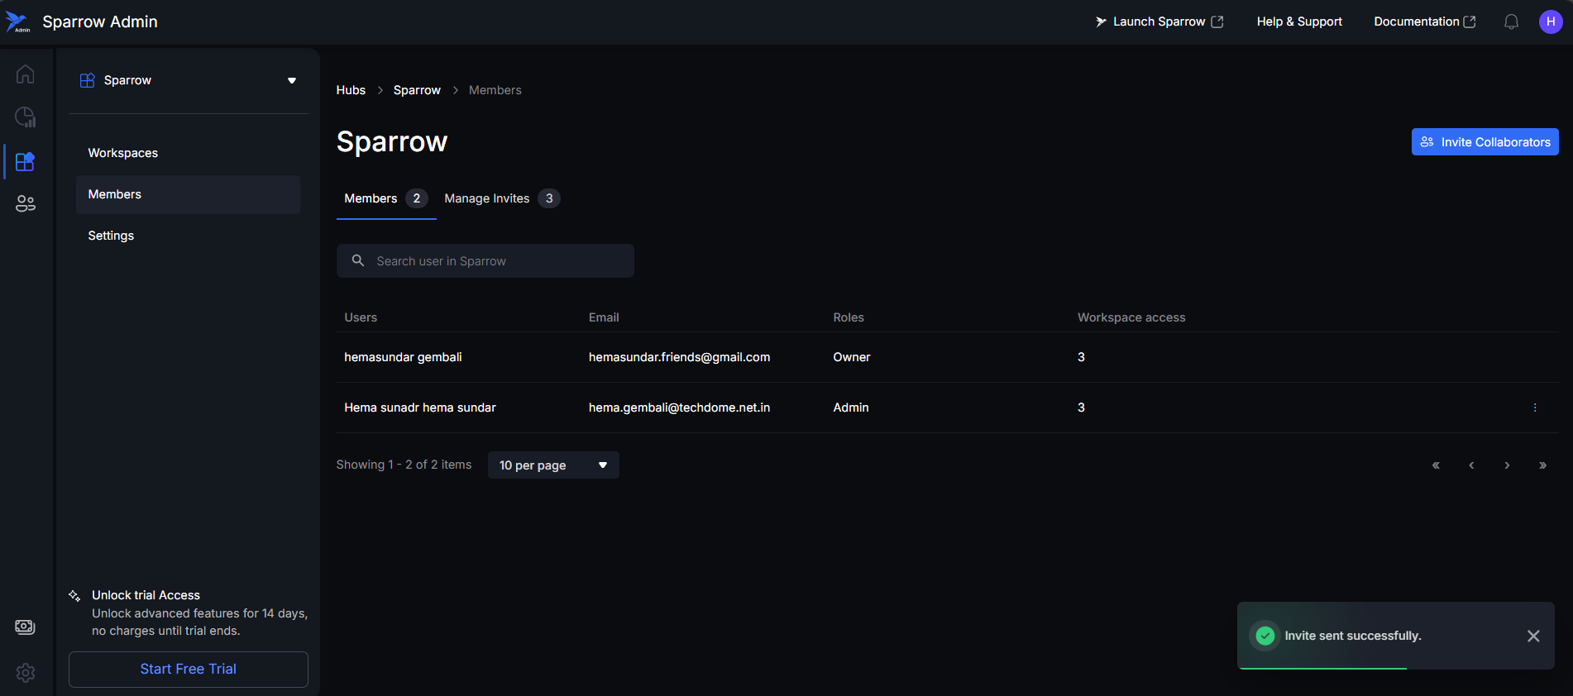Open the users group icon in sidebar
Viewport: 1573px width, 696px height.
(25, 203)
